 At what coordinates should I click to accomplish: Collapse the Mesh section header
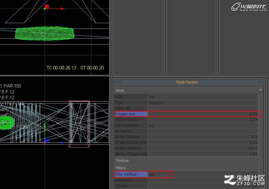[x=186, y=90]
